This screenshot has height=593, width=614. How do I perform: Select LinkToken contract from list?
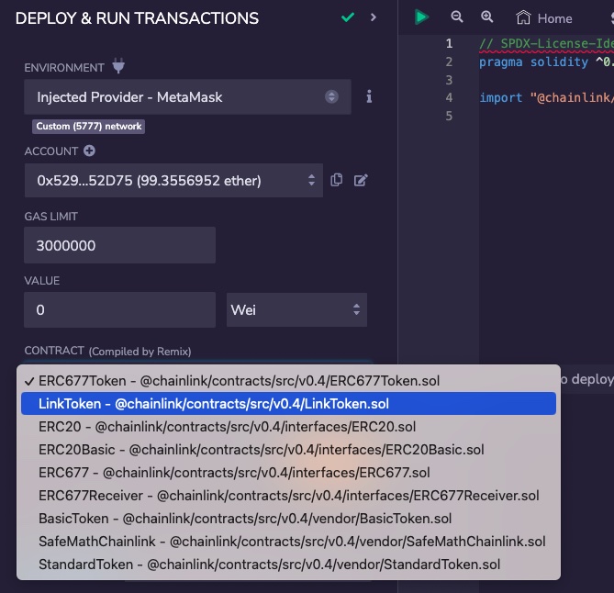[x=287, y=403]
